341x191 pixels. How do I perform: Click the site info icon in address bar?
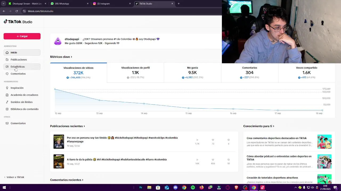[x=24, y=11]
